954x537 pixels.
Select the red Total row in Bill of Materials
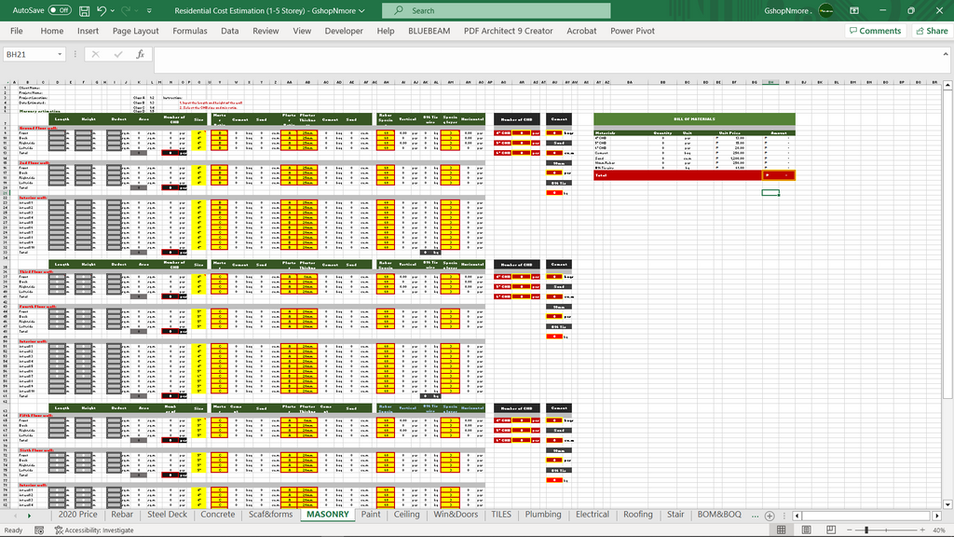(694, 175)
